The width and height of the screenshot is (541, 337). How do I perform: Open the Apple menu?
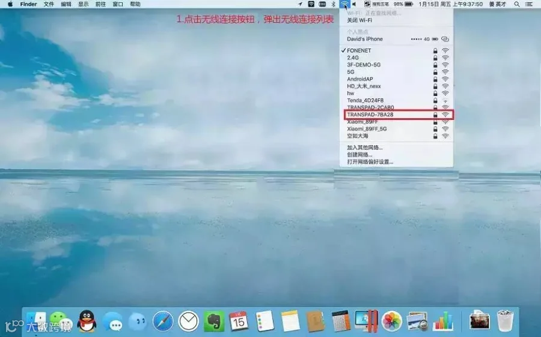(10, 4)
